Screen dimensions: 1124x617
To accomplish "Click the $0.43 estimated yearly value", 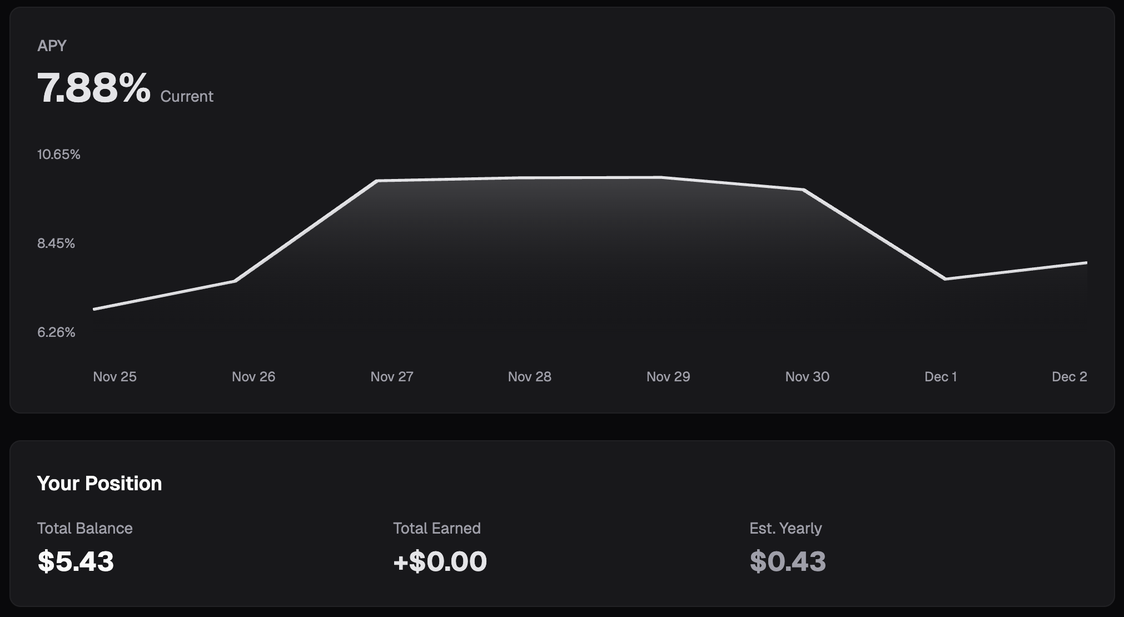I will (788, 561).
